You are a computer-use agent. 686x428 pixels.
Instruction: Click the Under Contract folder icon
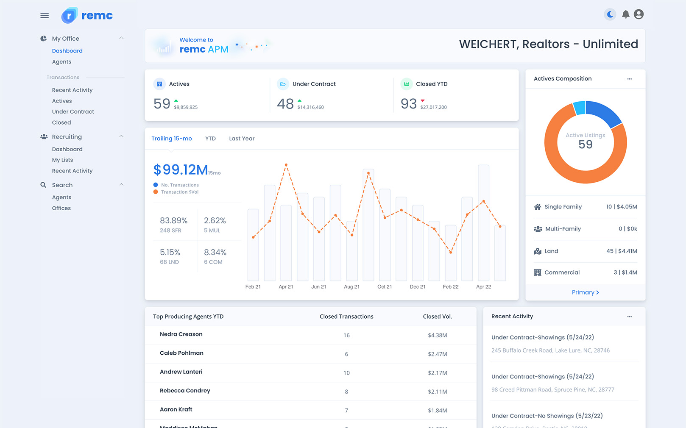point(283,84)
